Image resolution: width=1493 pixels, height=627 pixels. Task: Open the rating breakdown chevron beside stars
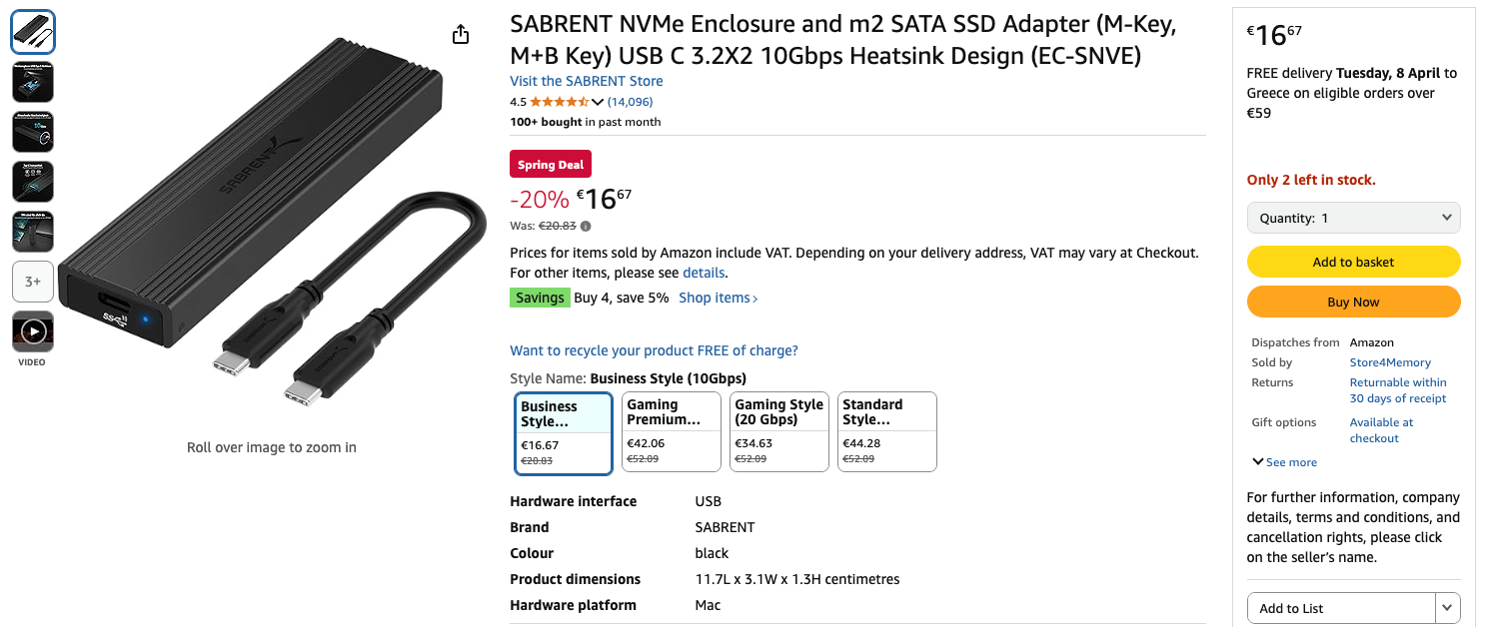click(x=598, y=102)
